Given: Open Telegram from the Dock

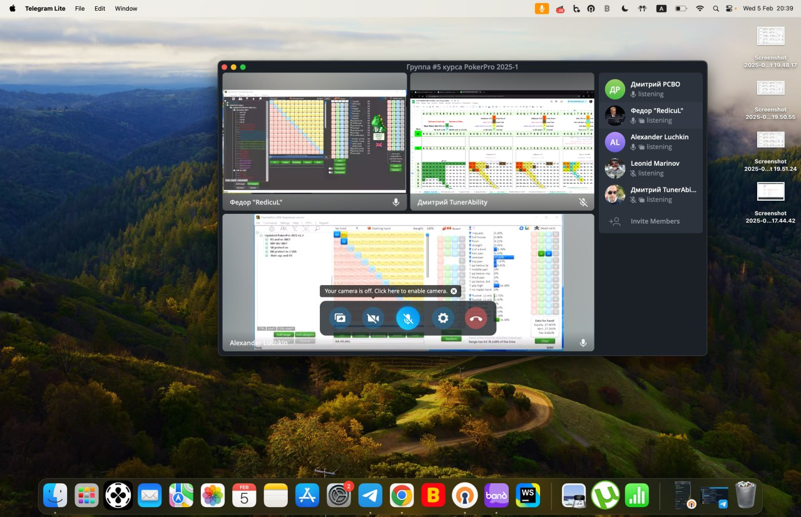Looking at the screenshot, I should (370, 496).
